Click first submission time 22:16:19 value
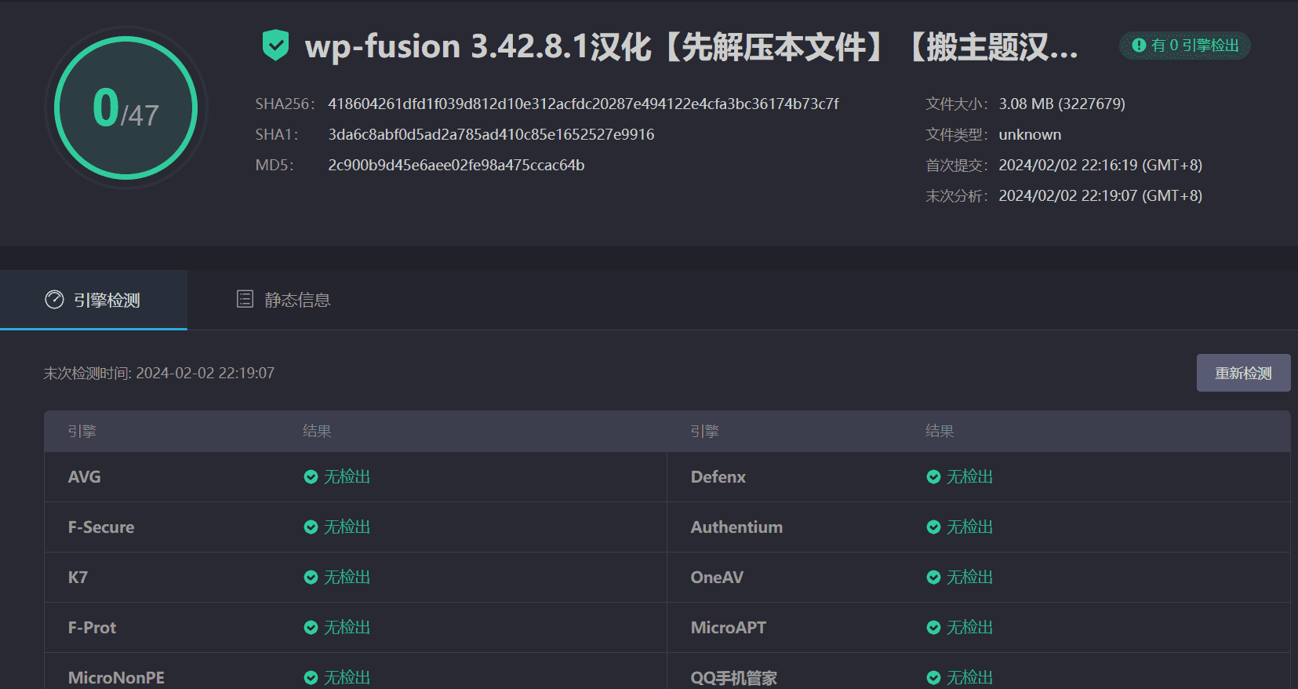 click(1100, 165)
